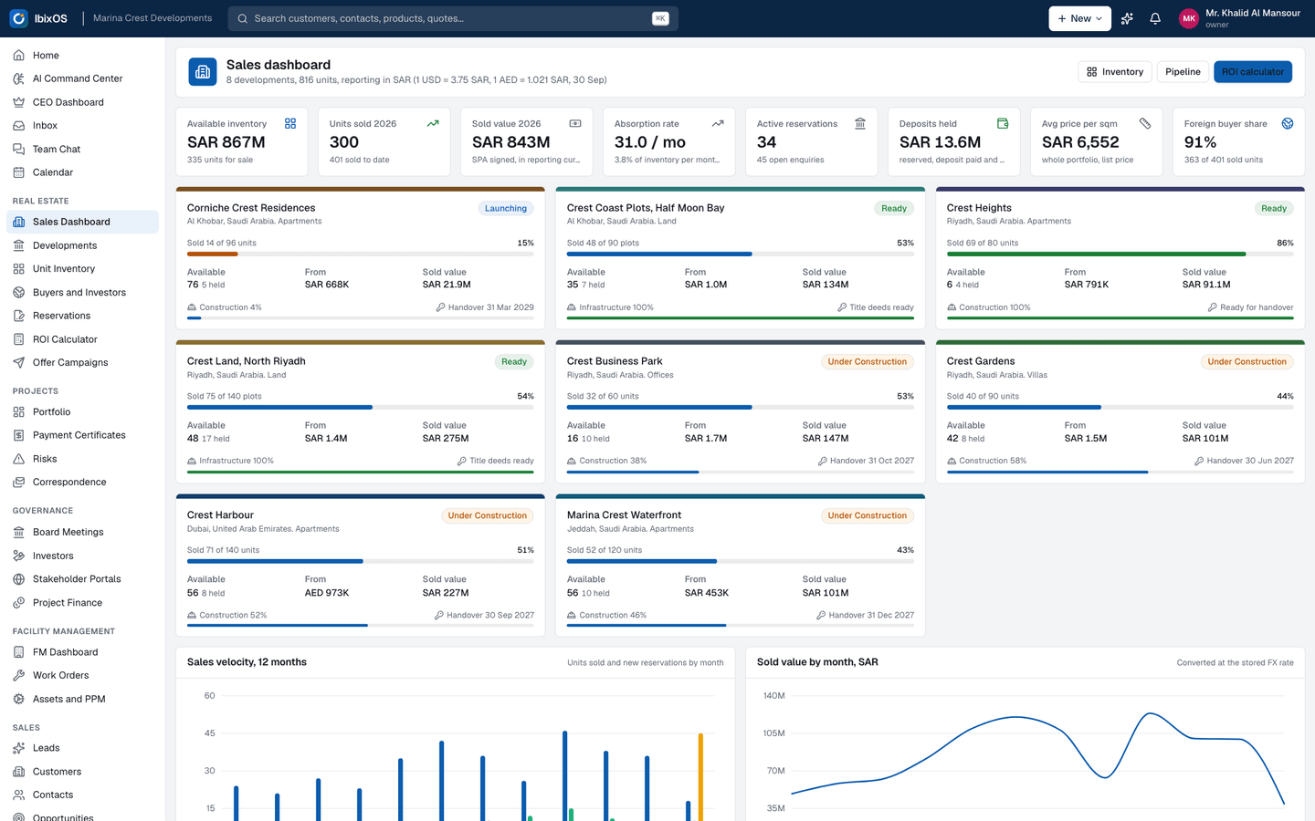This screenshot has height=821, width=1315.
Task: Open the Pipeline button
Action: (1183, 72)
